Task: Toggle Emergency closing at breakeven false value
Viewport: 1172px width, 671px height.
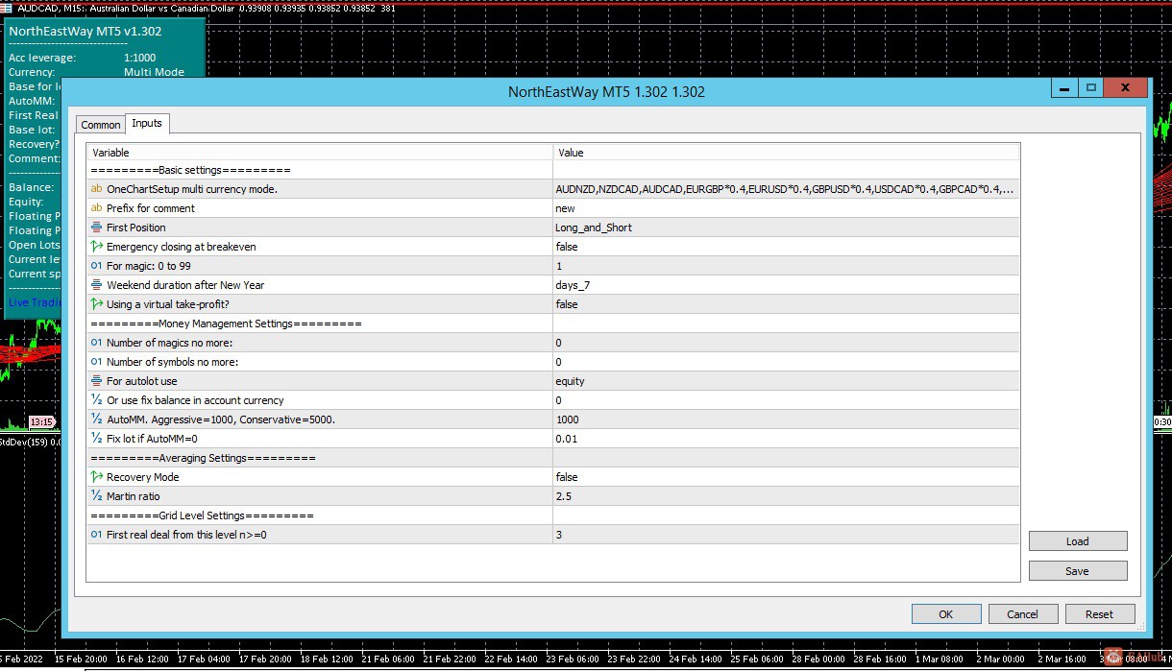Action: pos(786,247)
